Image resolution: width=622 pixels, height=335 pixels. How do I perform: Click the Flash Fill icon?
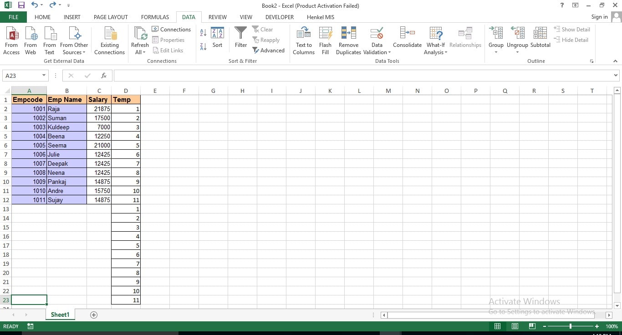pyautogui.click(x=325, y=34)
